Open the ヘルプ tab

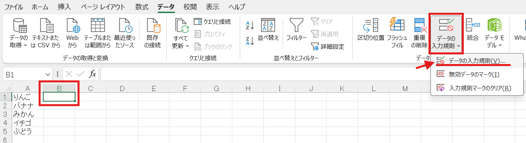tap(236, 7)
